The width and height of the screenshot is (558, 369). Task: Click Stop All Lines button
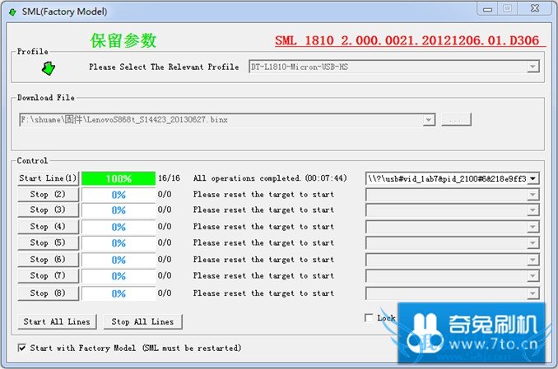click(142, 321)
